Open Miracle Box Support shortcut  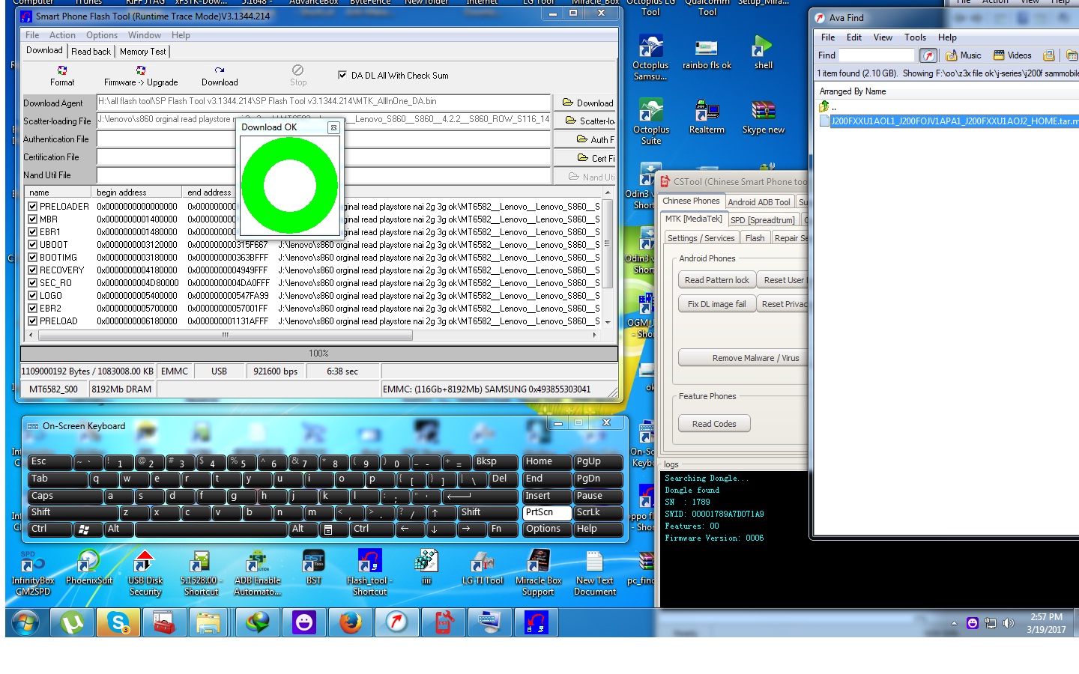point(539,574)
